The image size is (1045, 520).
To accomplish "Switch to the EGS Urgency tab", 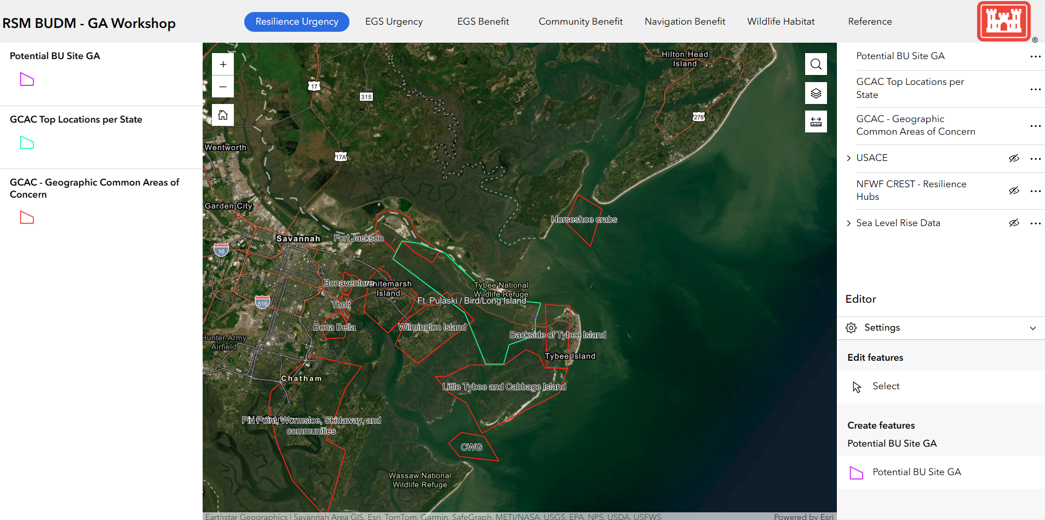I will coord(394,21).
